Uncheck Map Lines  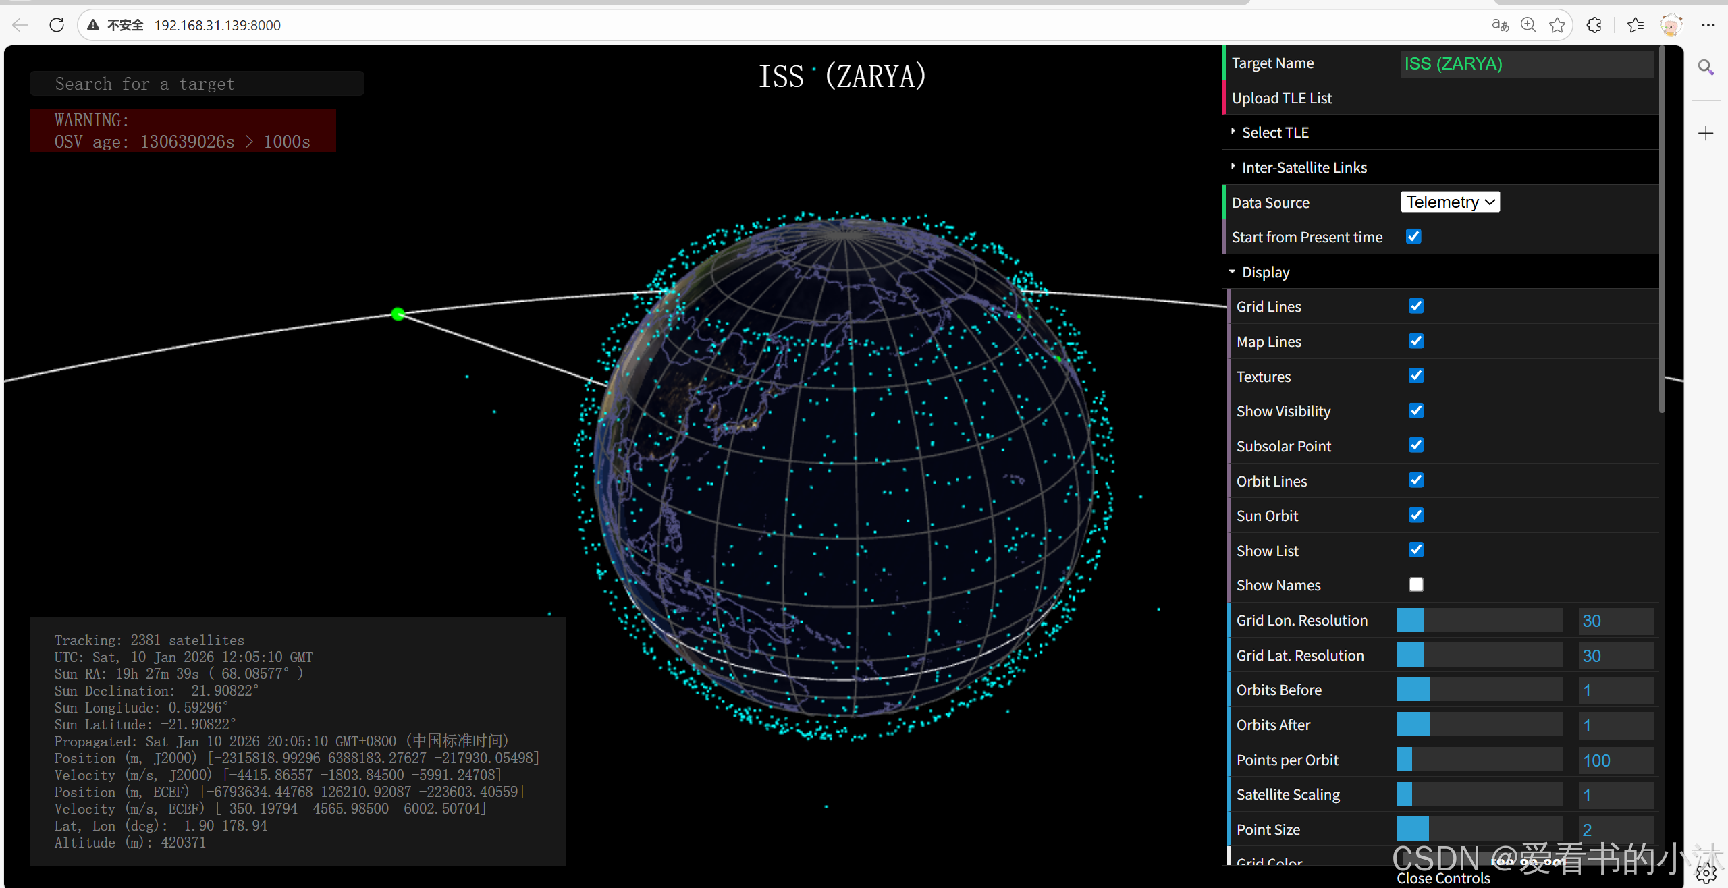click(x=1416, y=341)
